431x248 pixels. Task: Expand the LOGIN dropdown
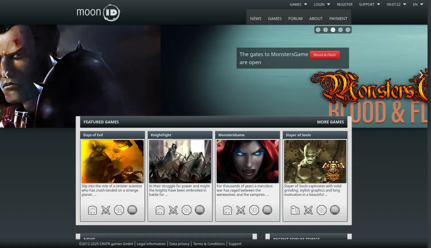click(x=322, y=4)
